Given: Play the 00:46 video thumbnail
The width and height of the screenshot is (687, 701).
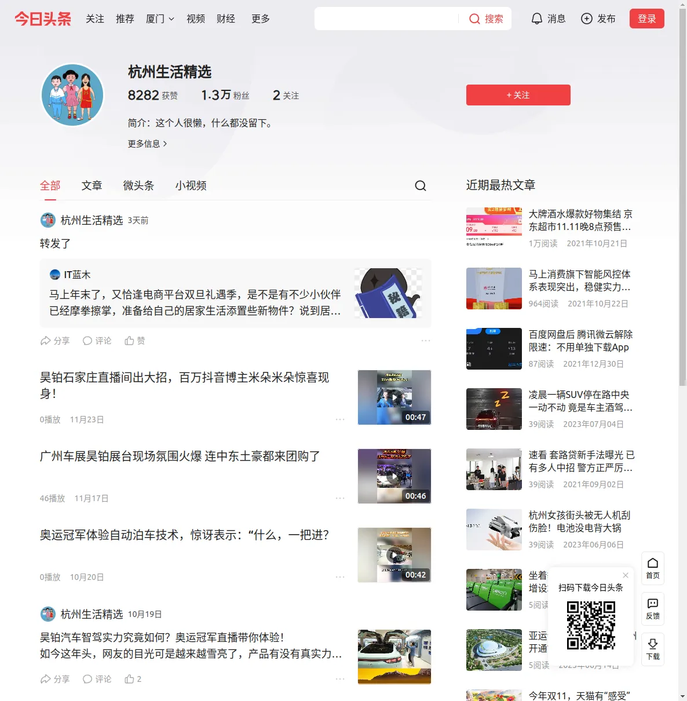Looking at the screenshot, I should tap(394, 476).
